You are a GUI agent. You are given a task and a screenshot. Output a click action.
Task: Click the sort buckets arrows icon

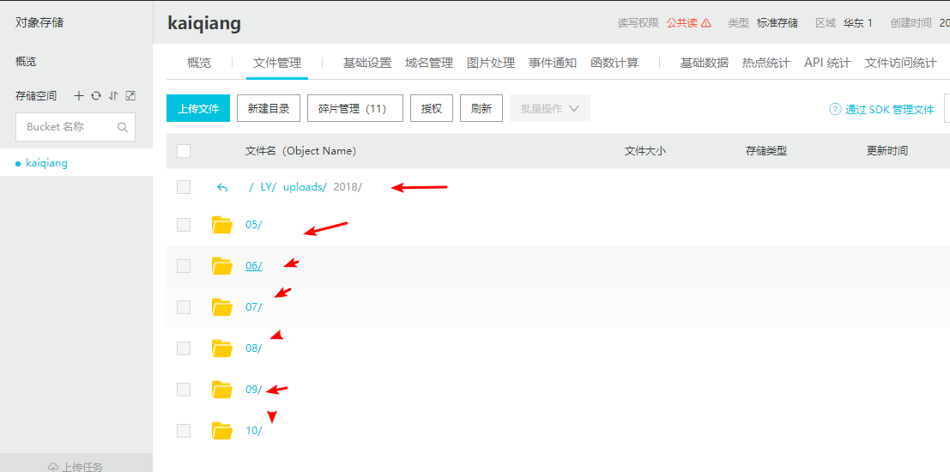click(112, 96)
